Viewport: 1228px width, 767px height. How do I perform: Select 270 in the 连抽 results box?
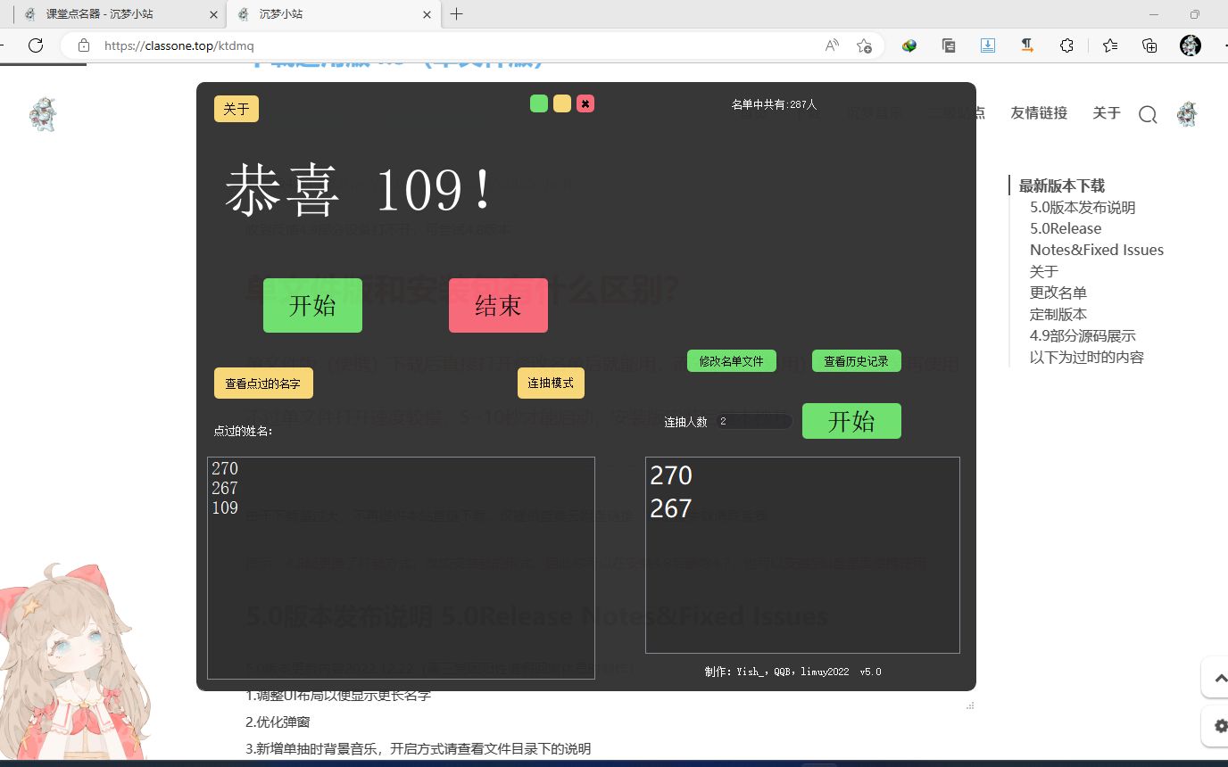671,475
